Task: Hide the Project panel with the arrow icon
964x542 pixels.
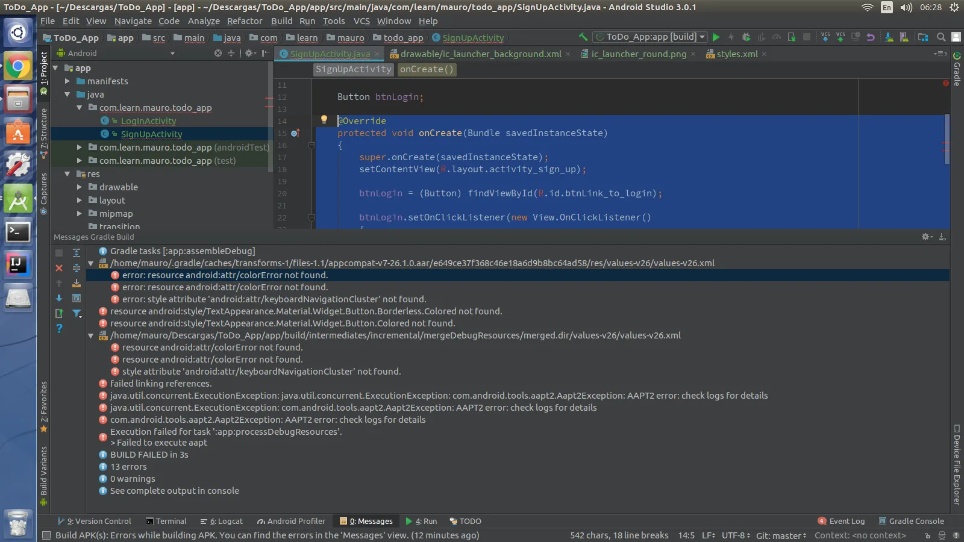Action: [265, 53]
